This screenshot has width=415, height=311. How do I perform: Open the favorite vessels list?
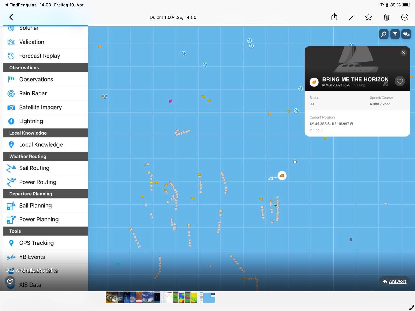[x=406, y=34]
